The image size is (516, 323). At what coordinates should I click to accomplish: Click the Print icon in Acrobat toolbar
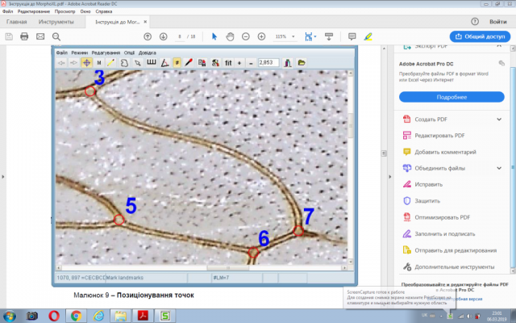pos(24,36)
